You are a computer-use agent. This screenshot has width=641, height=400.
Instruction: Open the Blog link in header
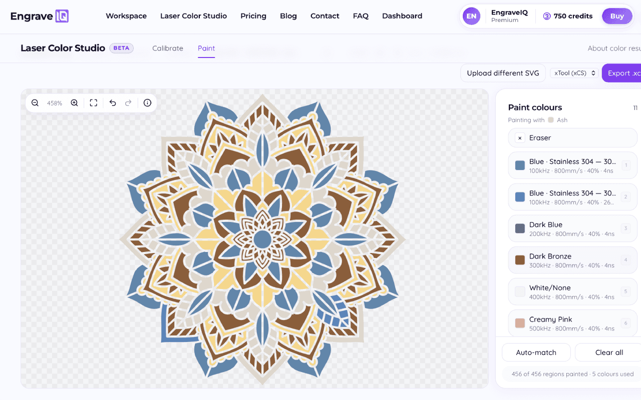(288, 16)
